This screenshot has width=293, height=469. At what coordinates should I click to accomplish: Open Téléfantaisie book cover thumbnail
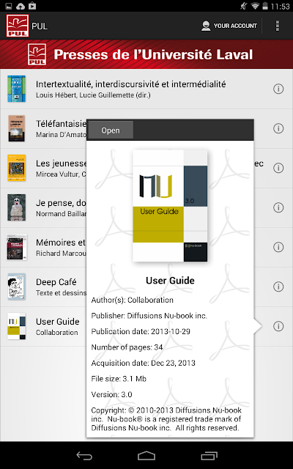coord(16,128)
